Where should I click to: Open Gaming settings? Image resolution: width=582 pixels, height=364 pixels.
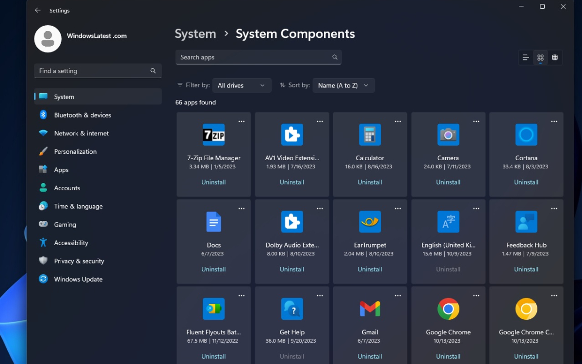click(98, 224)
